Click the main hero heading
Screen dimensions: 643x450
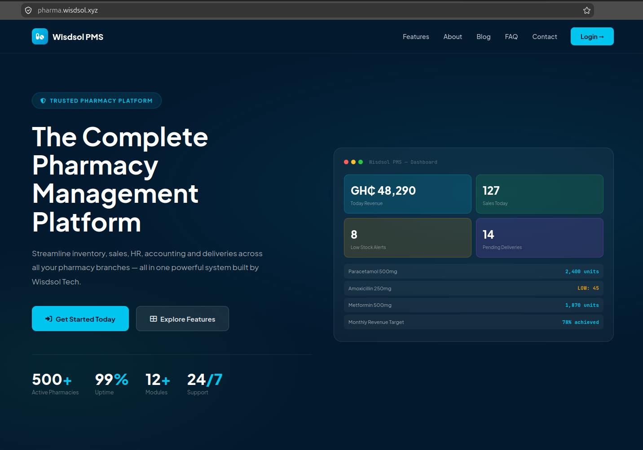[x=120, y=179]
